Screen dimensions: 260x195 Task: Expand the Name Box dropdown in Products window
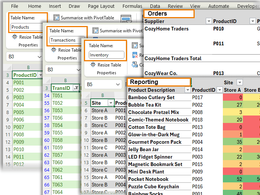click(x=39, y=57)
